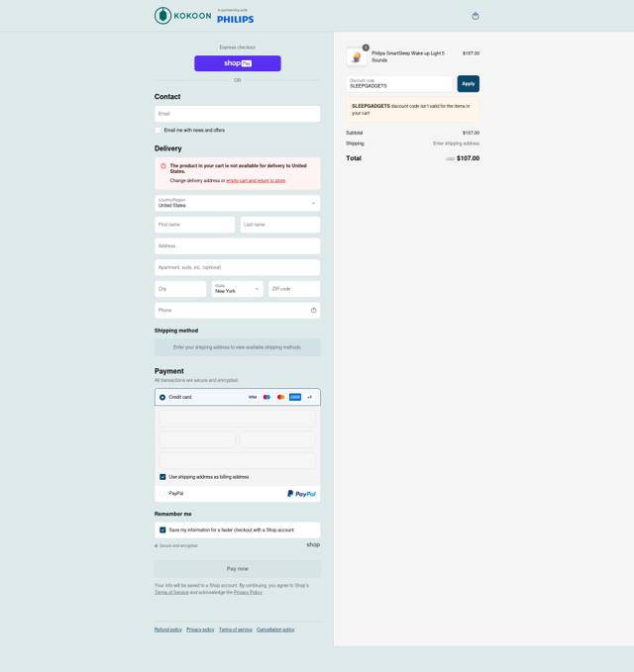Select the Credit card payment option
634x672 pixels.
162,397
